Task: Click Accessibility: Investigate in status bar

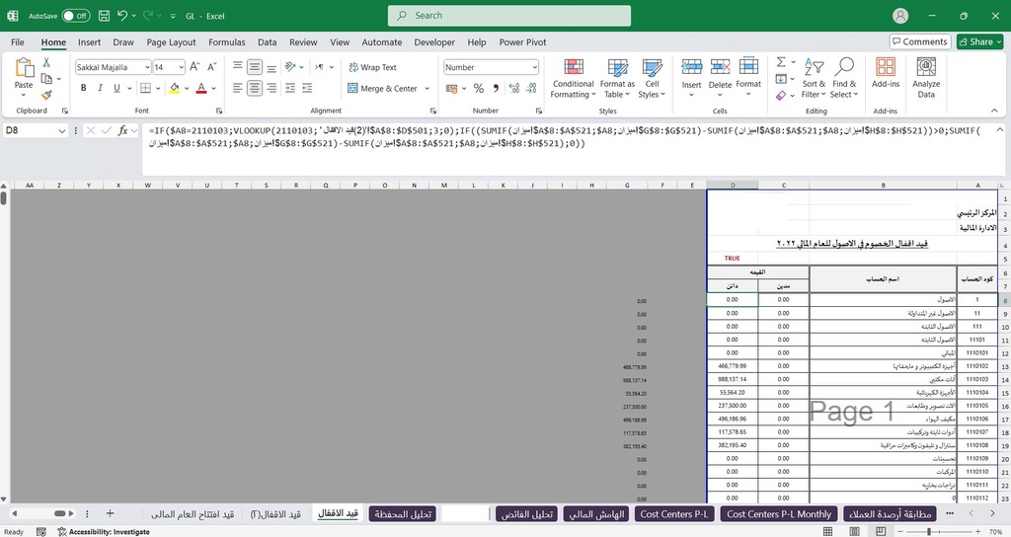Action: click(103, 532)
